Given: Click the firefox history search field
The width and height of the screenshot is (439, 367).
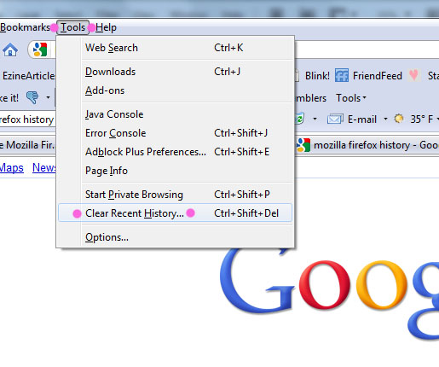Looking at the screenshot, I should click(x=27, y=119).
